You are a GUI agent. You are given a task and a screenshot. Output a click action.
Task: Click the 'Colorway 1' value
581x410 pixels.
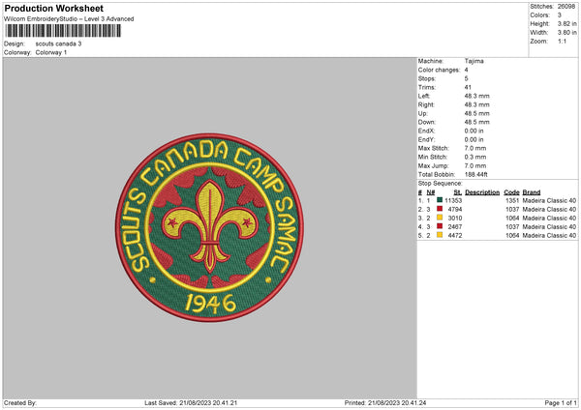coord(51,52)
